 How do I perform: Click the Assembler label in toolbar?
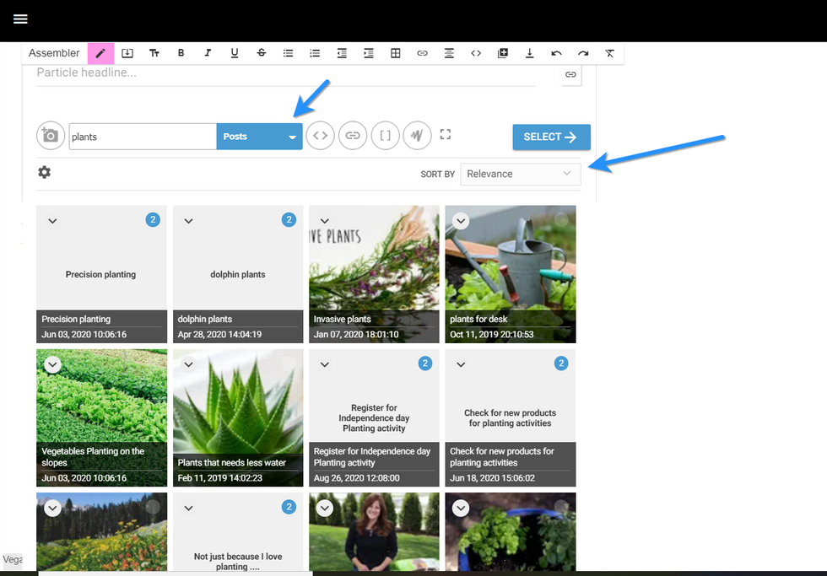[54, 53]
